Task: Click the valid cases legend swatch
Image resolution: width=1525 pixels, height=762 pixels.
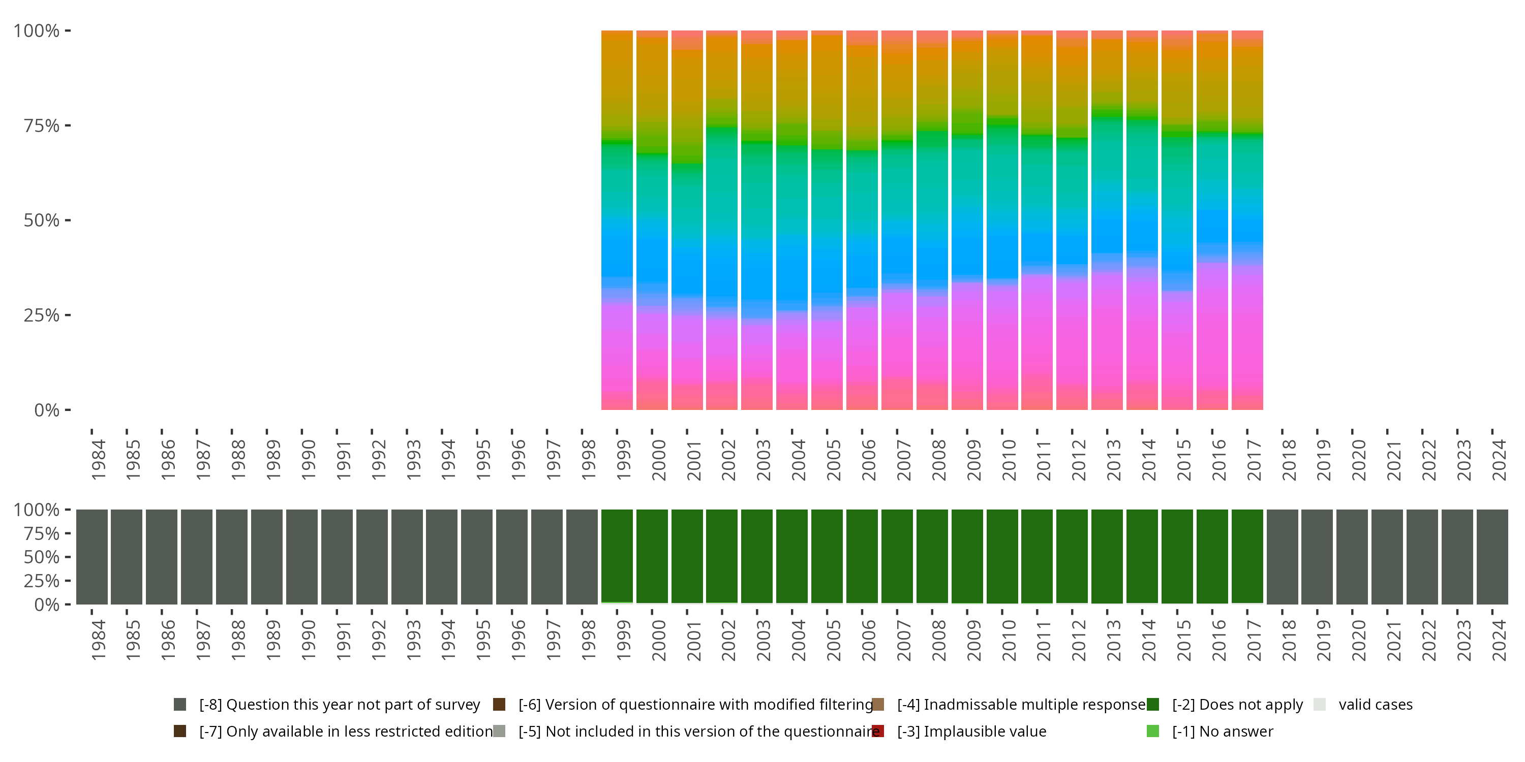Action: tap(1320, 704)
